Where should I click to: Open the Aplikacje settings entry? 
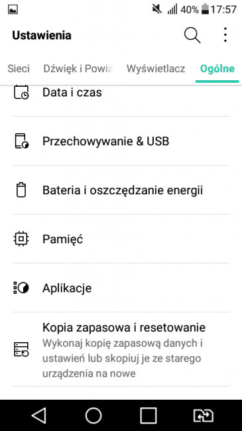121,288
